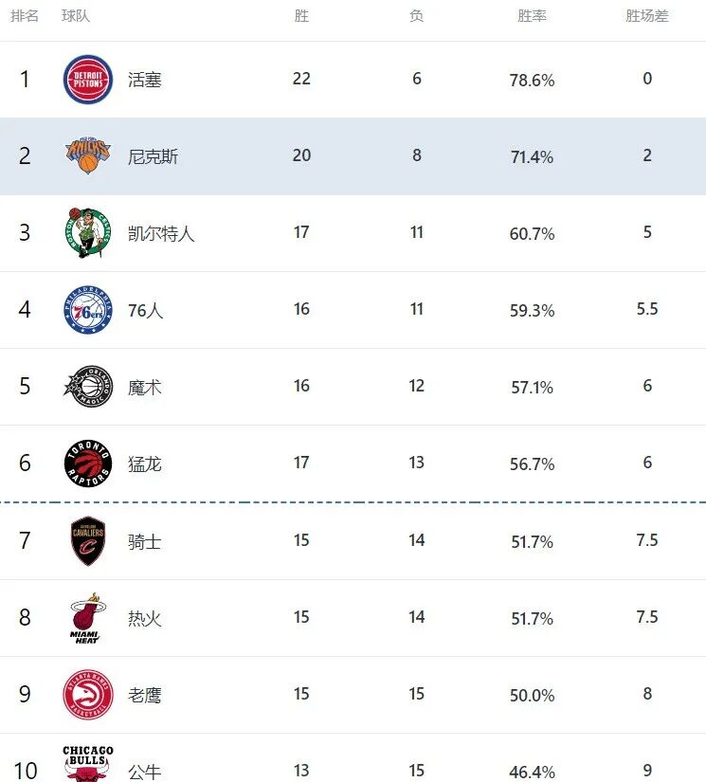706x782 pixels.
Task: Open the Philadelphia 76ers logo
Action: (88, 310)
